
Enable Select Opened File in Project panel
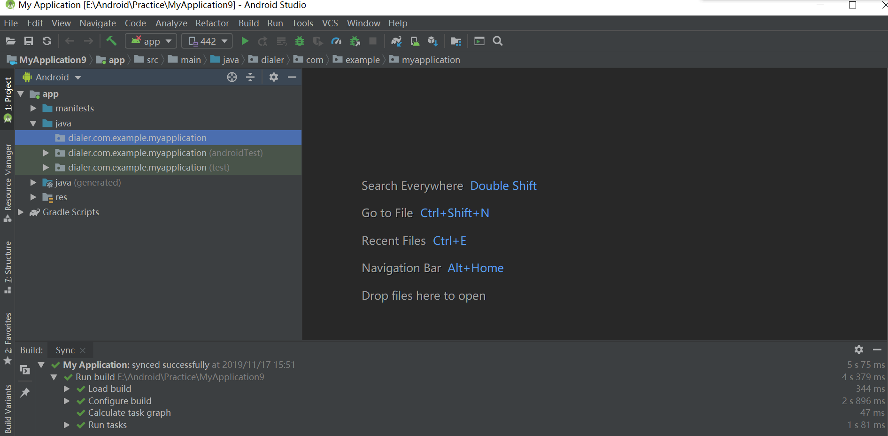(x=232, y=77)
